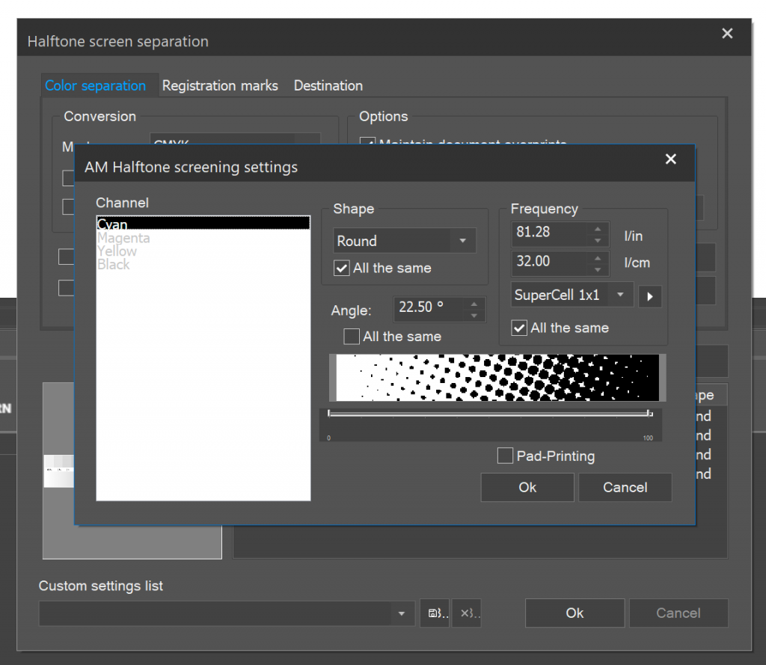Click Cancel in screening settings dialog
766x665 pixels.
click(625, 487)
